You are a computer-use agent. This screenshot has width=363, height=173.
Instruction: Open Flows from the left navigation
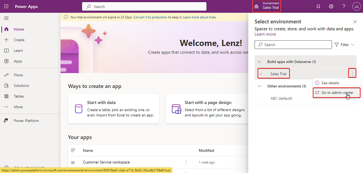click(x=18, y=75)
